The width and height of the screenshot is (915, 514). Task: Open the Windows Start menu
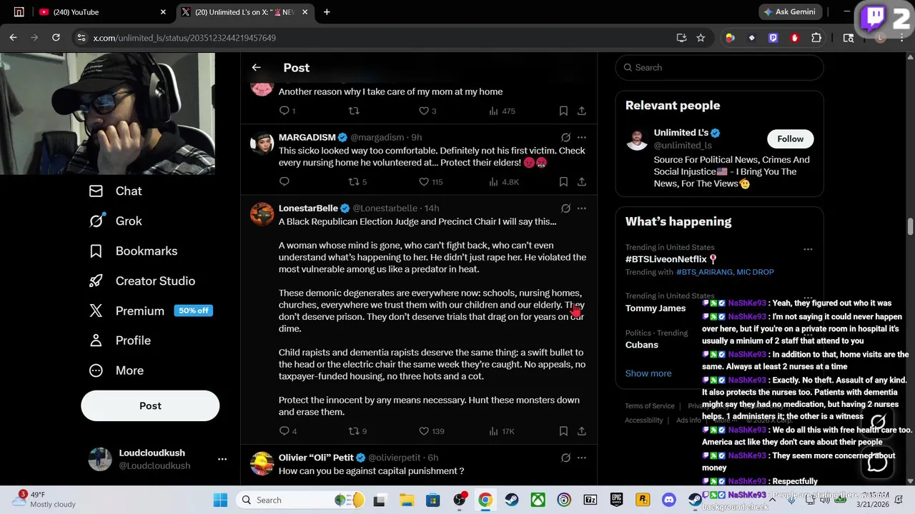click(220, 500)
